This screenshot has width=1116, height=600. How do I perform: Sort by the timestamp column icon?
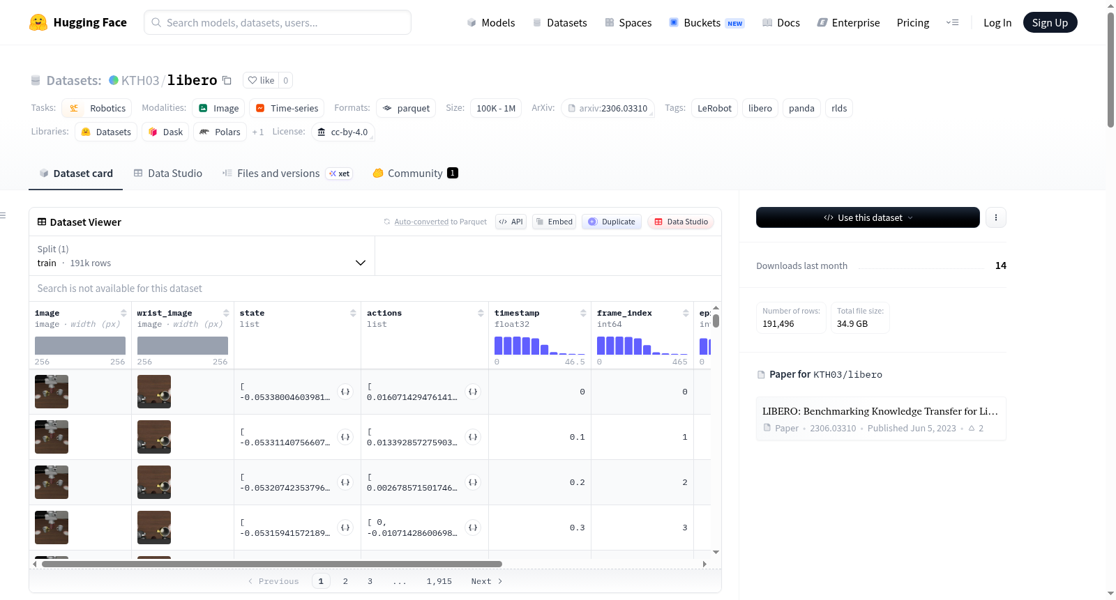coord(583,313)
